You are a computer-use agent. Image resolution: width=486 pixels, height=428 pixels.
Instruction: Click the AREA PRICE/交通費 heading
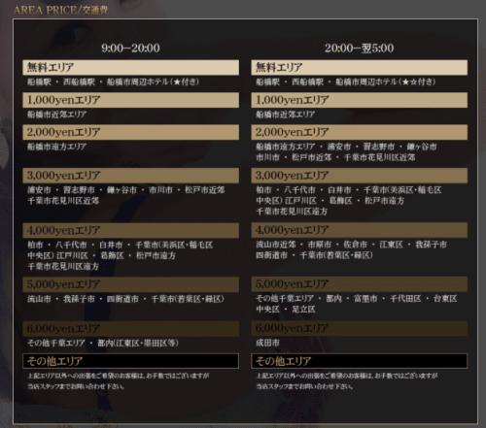pyautogui.click(x=60, y=10)
